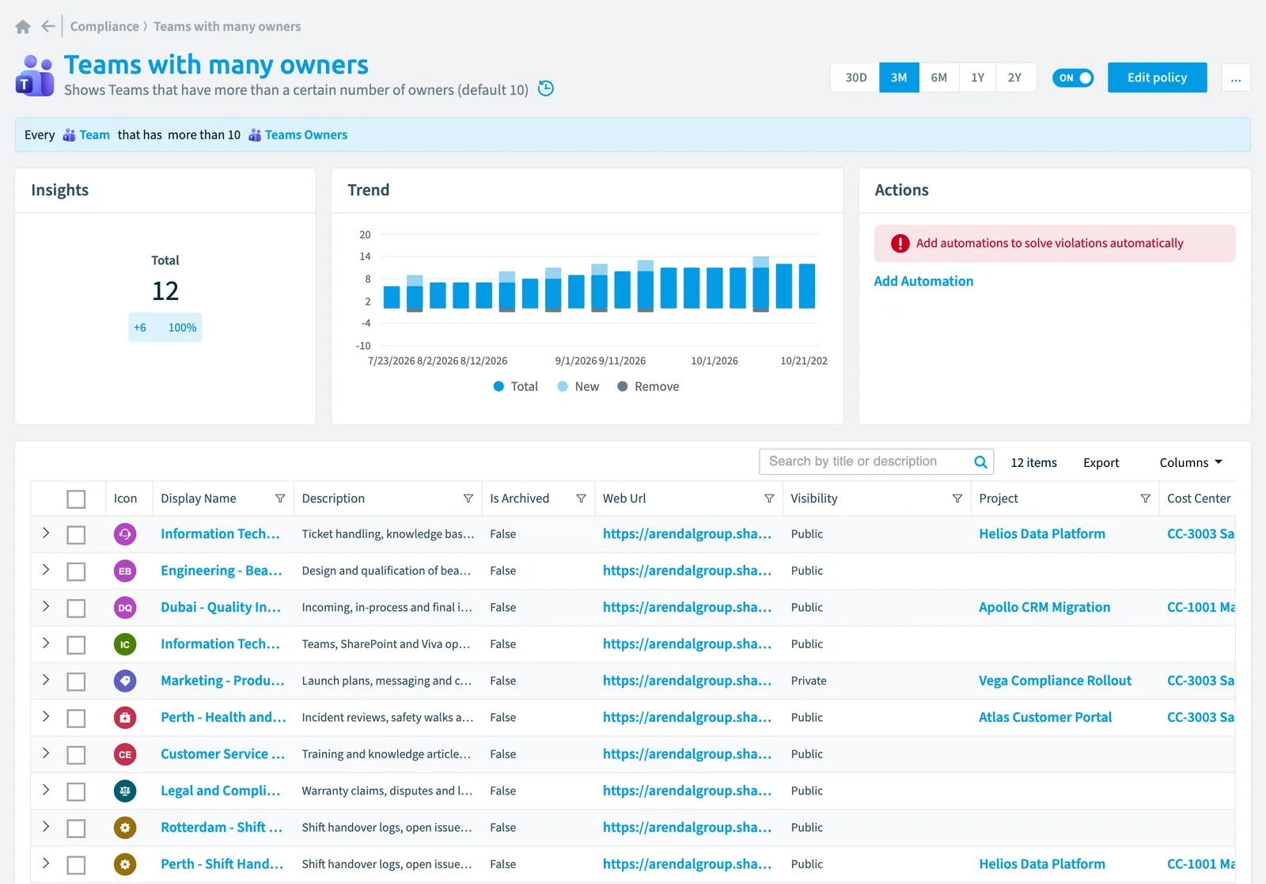The image size is (1266, 884).
Task: Go to the home page icon
Action: 23,27
